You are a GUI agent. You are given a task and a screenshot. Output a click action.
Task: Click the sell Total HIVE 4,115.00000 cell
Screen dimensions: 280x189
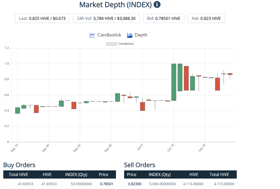224,184
